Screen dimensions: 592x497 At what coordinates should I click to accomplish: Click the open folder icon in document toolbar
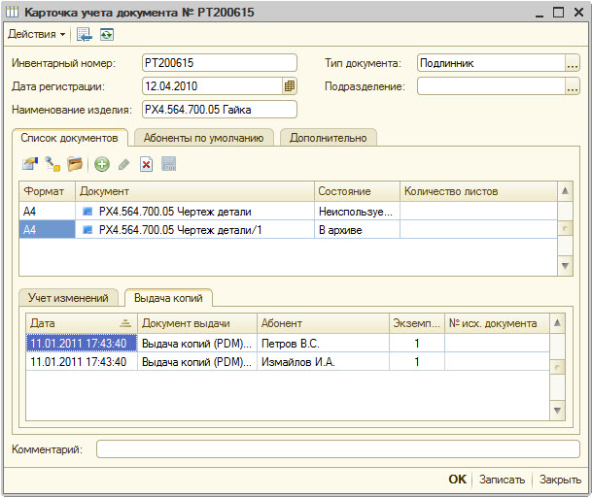(75, 164)
